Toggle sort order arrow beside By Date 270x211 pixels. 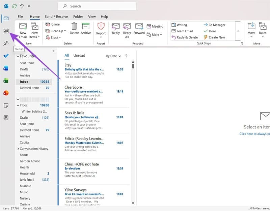tap(126, 56)
